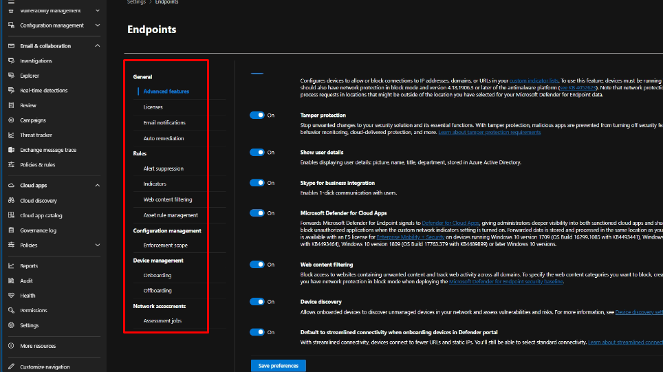The height and width of the screenshot is (372, 663).
Task: Toggle the Tamper protection switch
Action: click(257, 115)
